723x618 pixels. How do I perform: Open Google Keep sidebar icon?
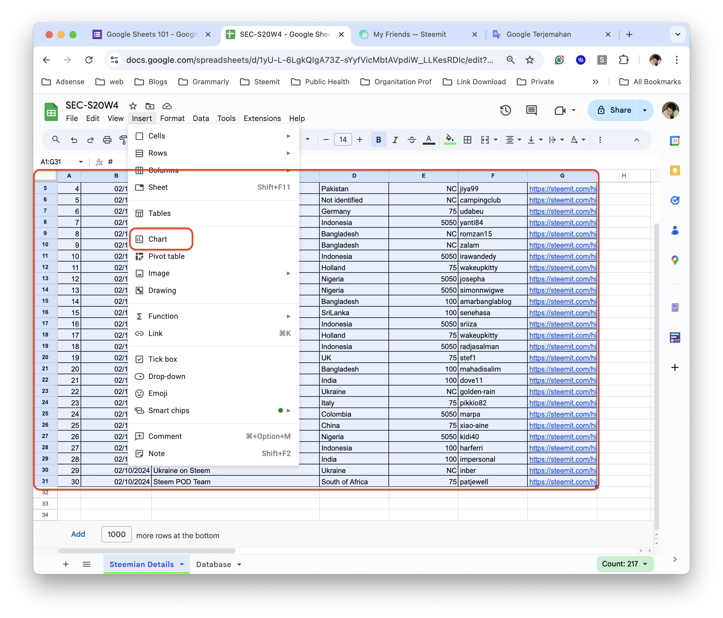(674, 171)
